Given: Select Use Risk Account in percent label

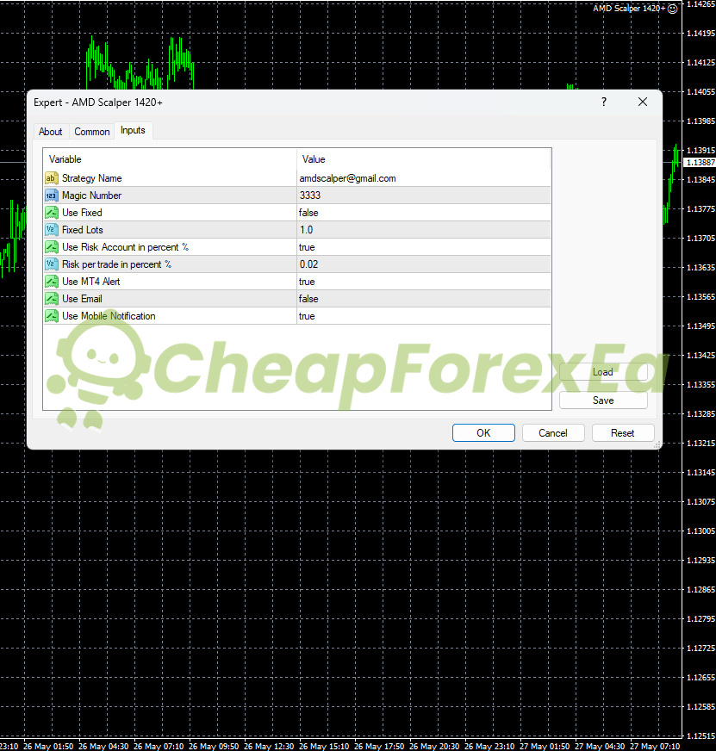Looking at the screenshot, I should [125, 247].
